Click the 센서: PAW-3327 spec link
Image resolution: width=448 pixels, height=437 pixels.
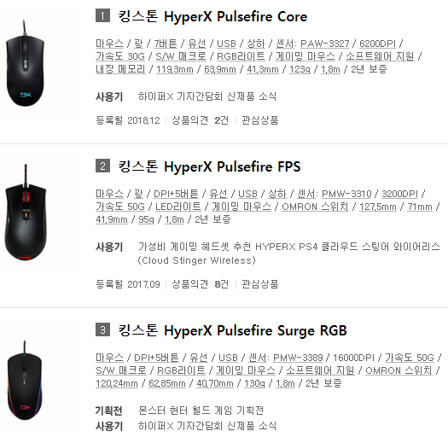tap(312, 44)
